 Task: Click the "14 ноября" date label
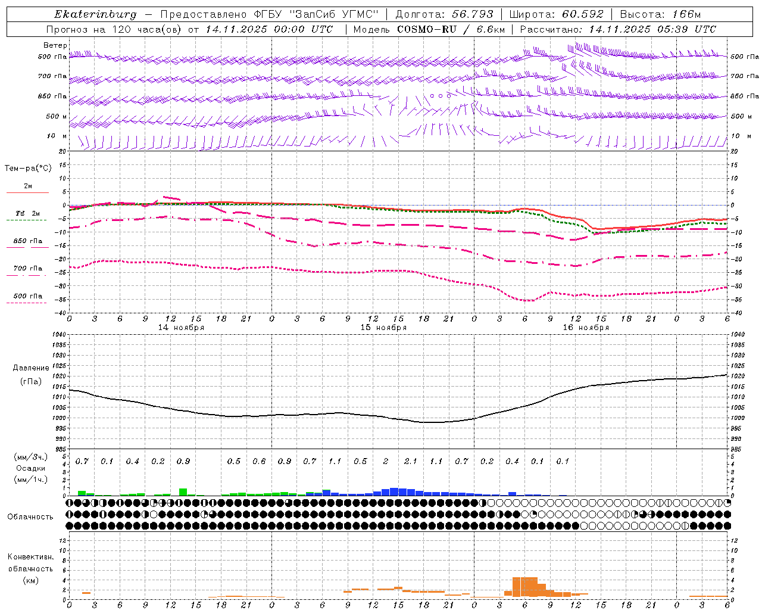pos(181,328)
